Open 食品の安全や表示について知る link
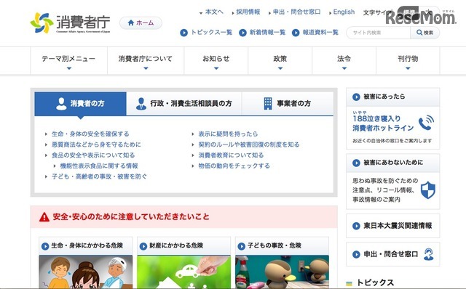This screenshot has width=466, height=289. click(x=93, y=155)
